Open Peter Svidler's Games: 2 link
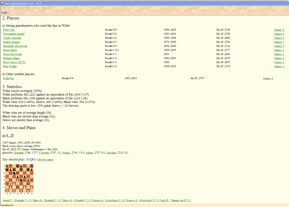 (x=279, y=66)
